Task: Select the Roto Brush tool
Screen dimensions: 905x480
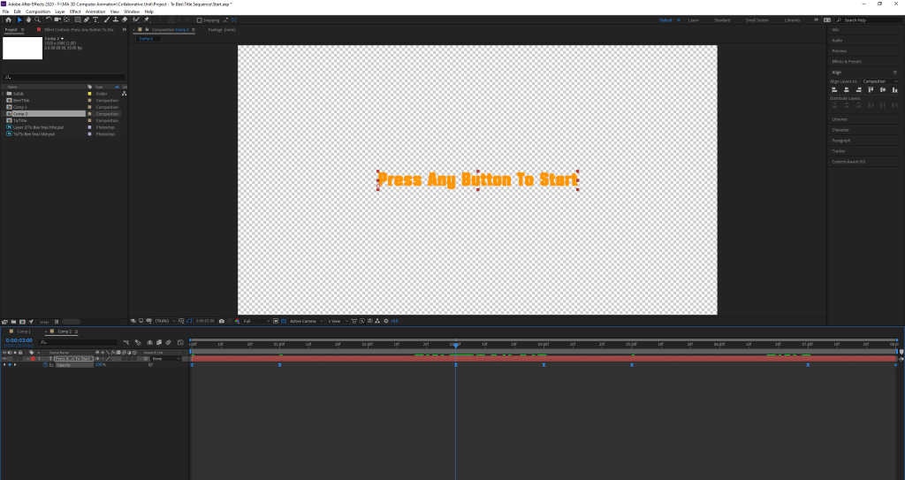Action: [136, 19]
